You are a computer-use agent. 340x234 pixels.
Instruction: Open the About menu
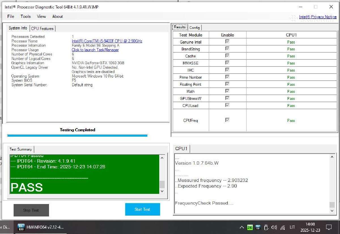coord(58,16)
